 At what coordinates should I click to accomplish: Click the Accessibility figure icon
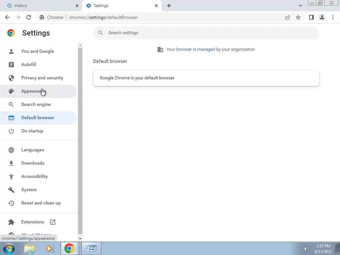(x=11, y=177)
